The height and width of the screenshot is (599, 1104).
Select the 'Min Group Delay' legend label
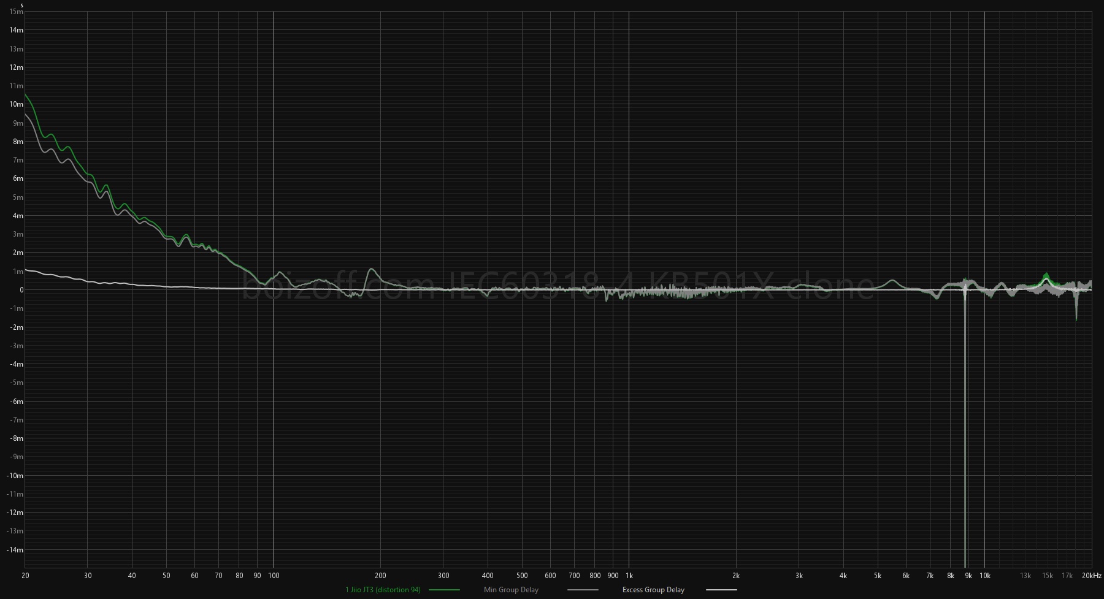pyautogui.click(x=511, y=590)
